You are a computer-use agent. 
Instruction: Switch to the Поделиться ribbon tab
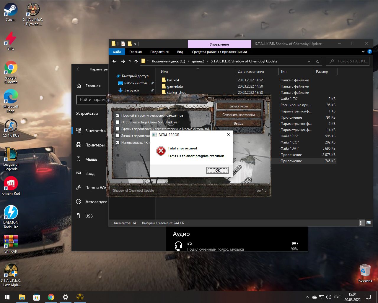159,52
